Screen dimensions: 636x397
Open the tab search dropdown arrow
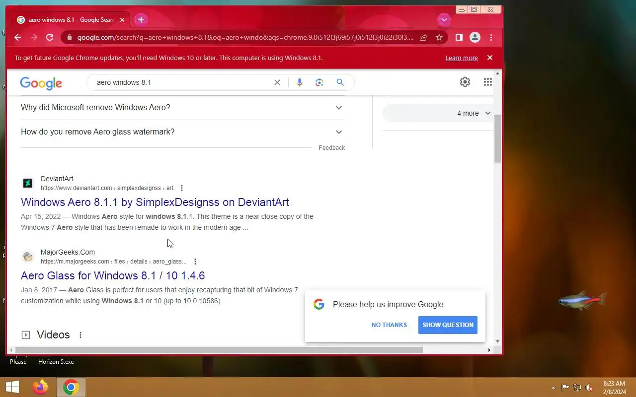point(444,20)
